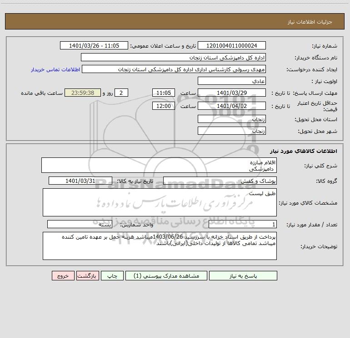
Task: Click the delivery province field زنجان
Action: (x=232, y=119)
